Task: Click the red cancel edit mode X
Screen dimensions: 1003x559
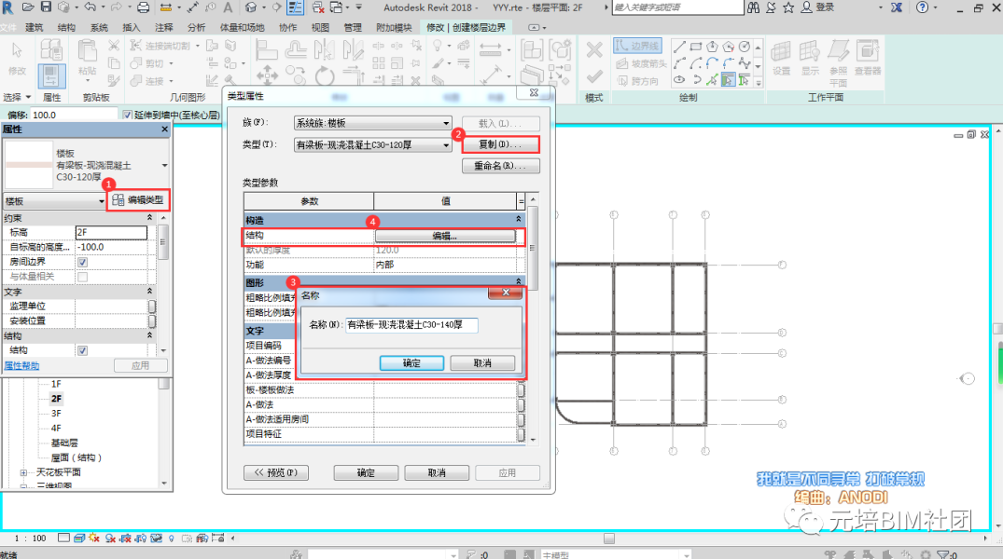Action: (x=594, y=50)
